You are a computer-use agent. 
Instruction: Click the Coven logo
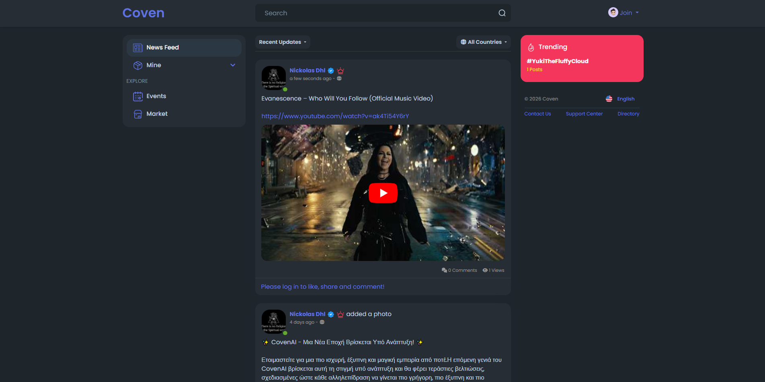(x=144, y=13)
